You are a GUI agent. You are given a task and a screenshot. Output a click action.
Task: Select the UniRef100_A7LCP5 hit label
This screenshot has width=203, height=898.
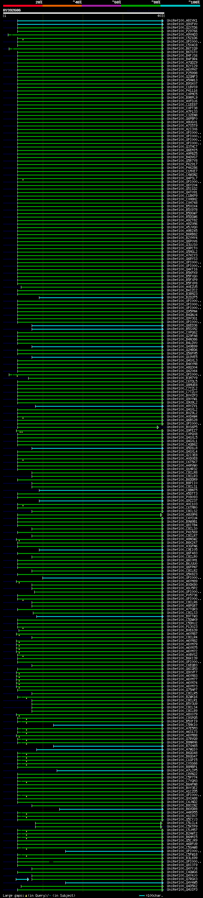coord(182,770)
